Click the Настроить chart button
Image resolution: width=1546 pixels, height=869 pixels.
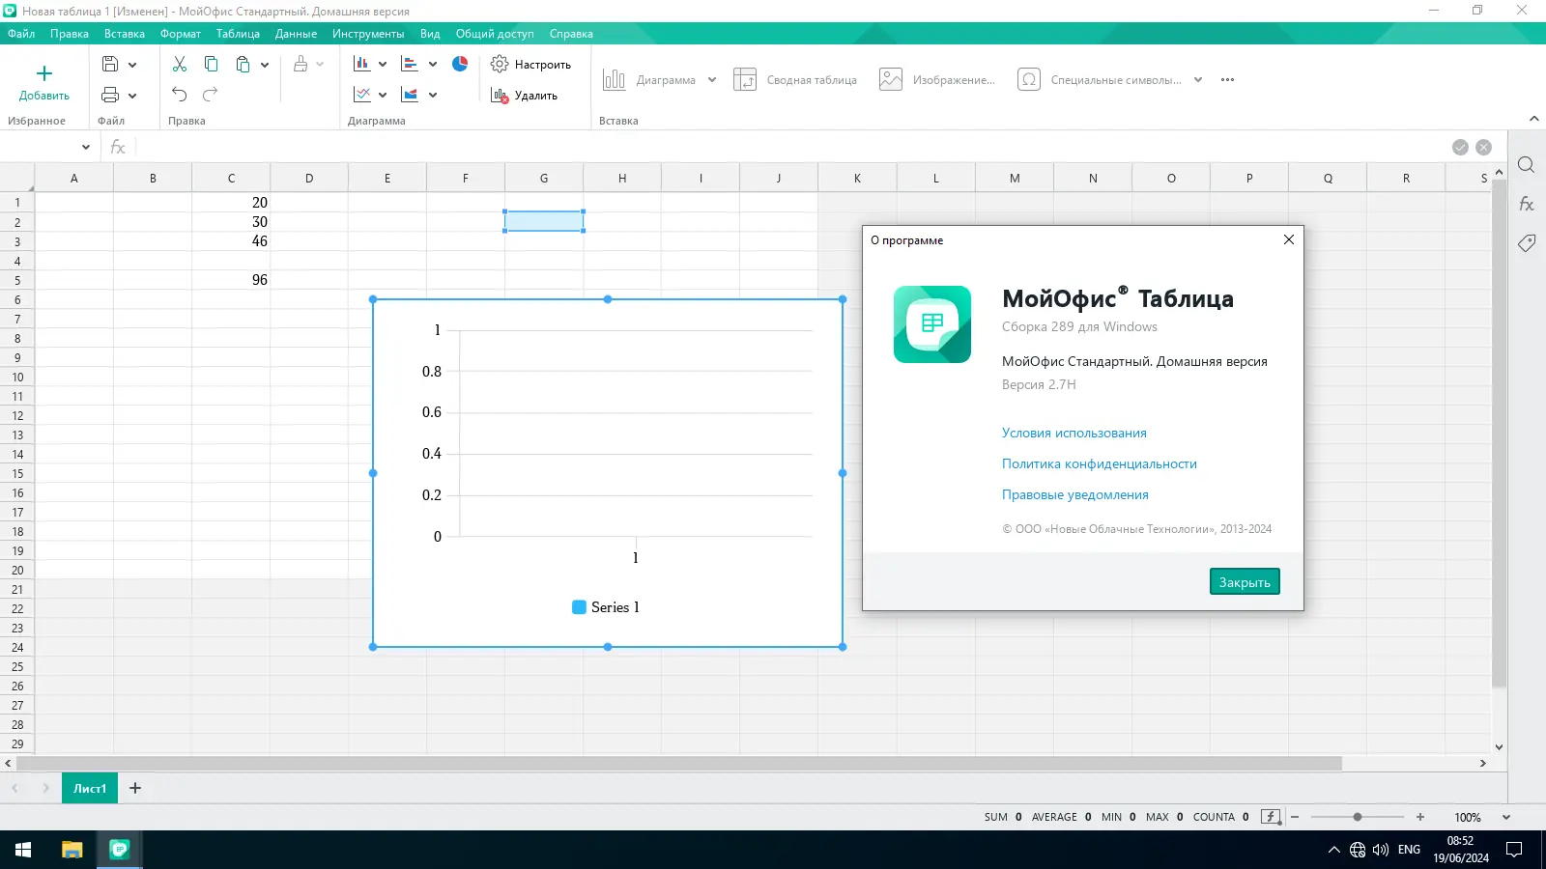pyautogui.click(x=530, y=65)
